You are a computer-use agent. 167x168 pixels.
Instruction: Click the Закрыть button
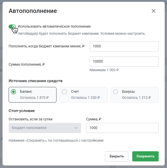click(x=117, y=156)
